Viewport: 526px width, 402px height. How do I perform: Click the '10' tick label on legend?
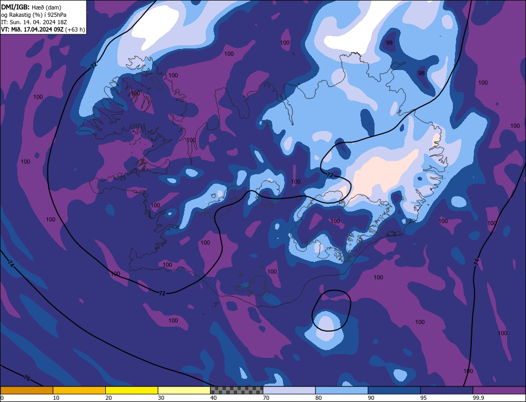point(56,398)
